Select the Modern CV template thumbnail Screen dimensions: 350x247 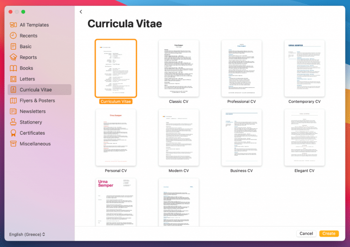click(179, 138)
